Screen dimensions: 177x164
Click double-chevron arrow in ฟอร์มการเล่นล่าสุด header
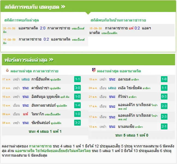[51, 60]
